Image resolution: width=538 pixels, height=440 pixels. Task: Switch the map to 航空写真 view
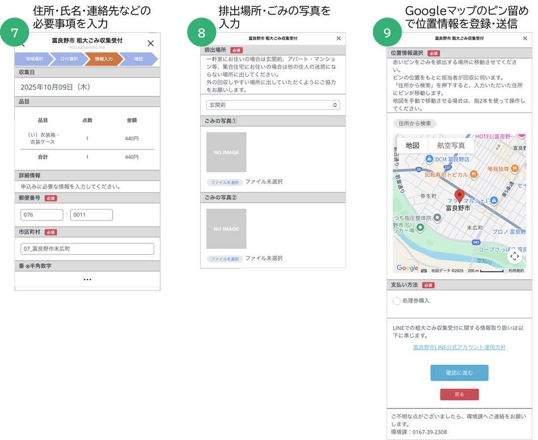pos(452,146)
